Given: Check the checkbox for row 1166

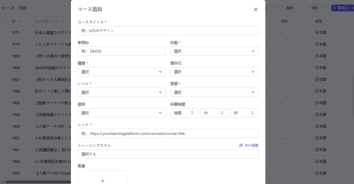Looking at the screenshot, I should (x=3, y=91).
